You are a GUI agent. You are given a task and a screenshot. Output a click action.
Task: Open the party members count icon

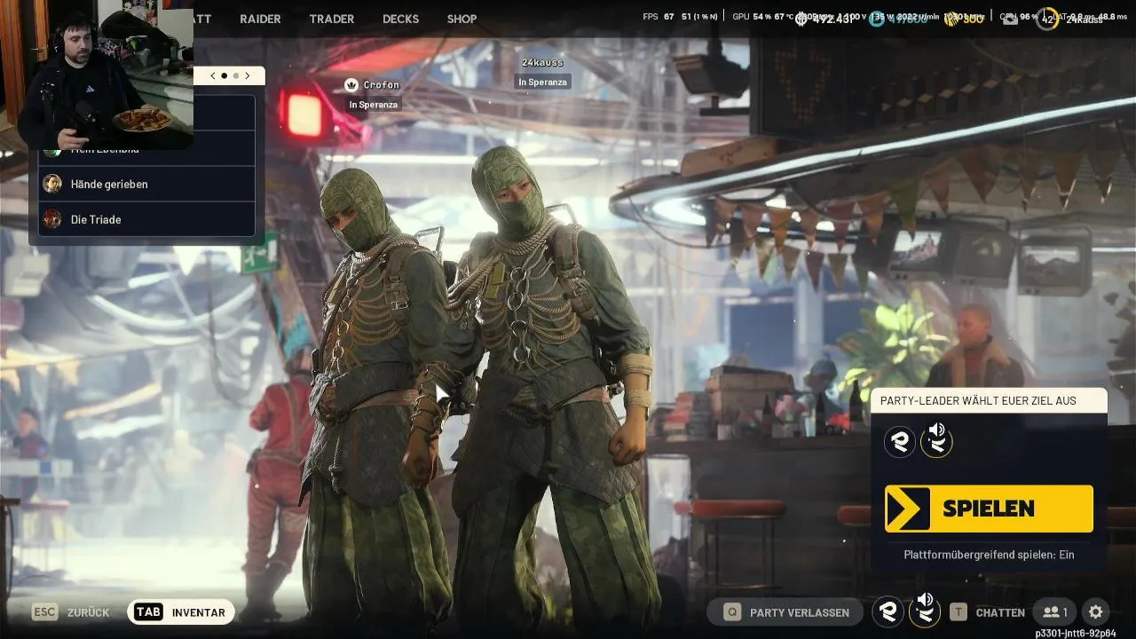click(x=1055, y=612)
